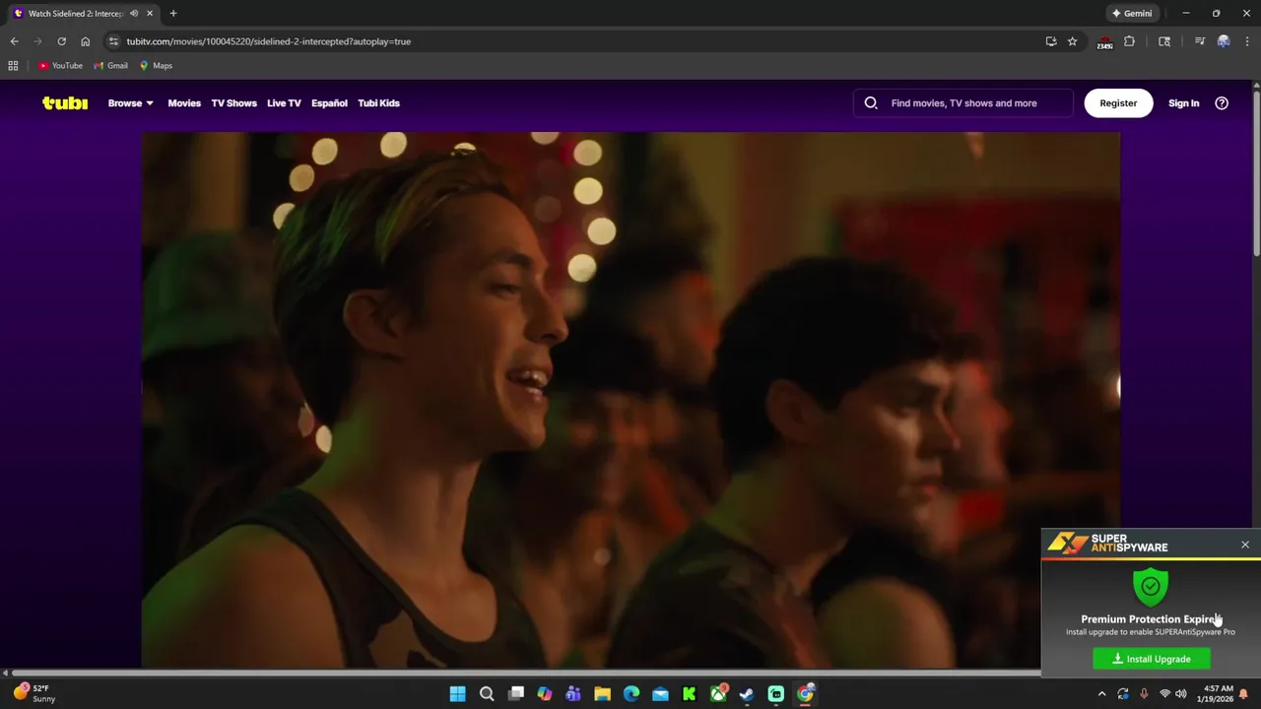
Task: Open browser home page
Action: [85, 41]
